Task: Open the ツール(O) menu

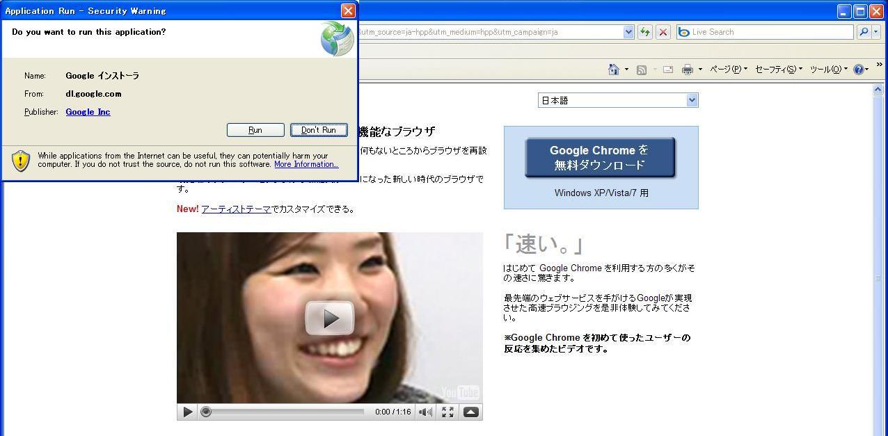Action: 829,69
